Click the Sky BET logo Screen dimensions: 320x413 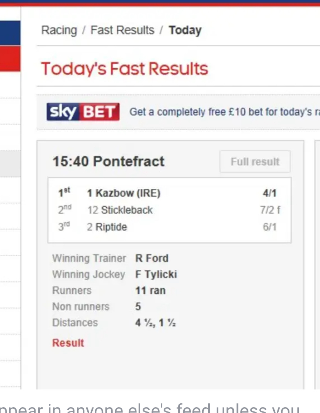point(83,112)
